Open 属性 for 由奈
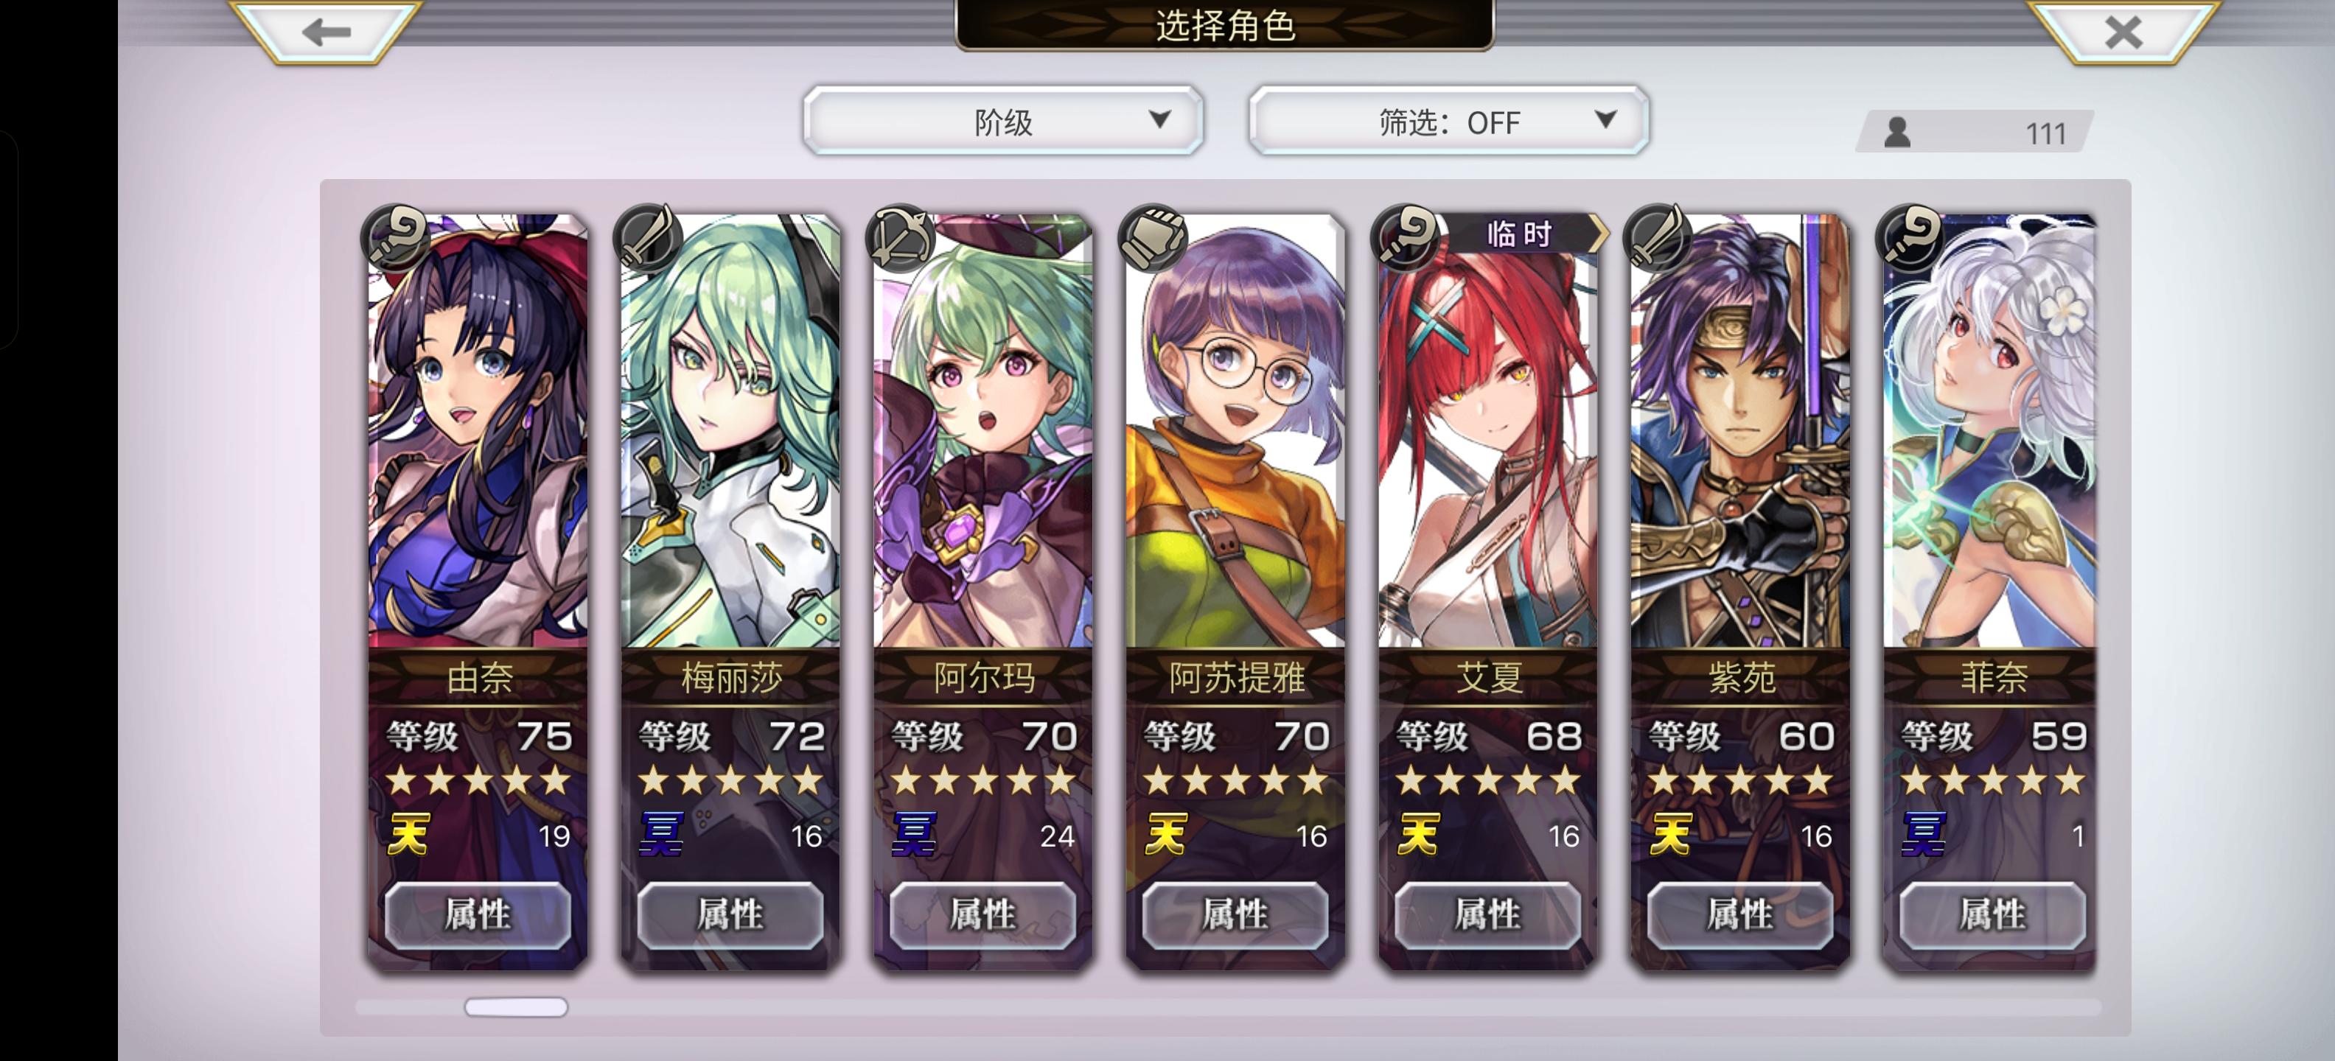Image resolution: width=2335 pixels, height=1061 pixels. click(478, 914)
